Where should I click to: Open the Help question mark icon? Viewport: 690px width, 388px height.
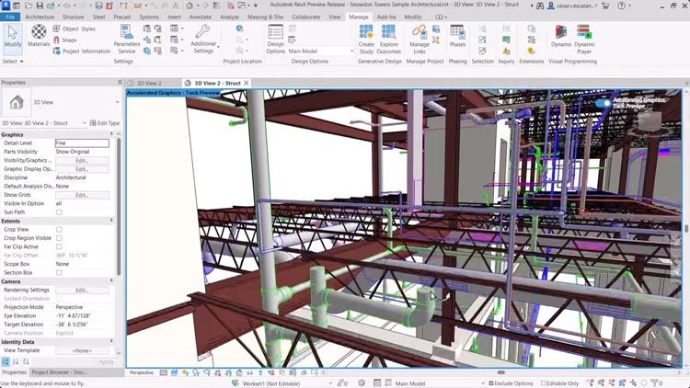click(621, 6)
